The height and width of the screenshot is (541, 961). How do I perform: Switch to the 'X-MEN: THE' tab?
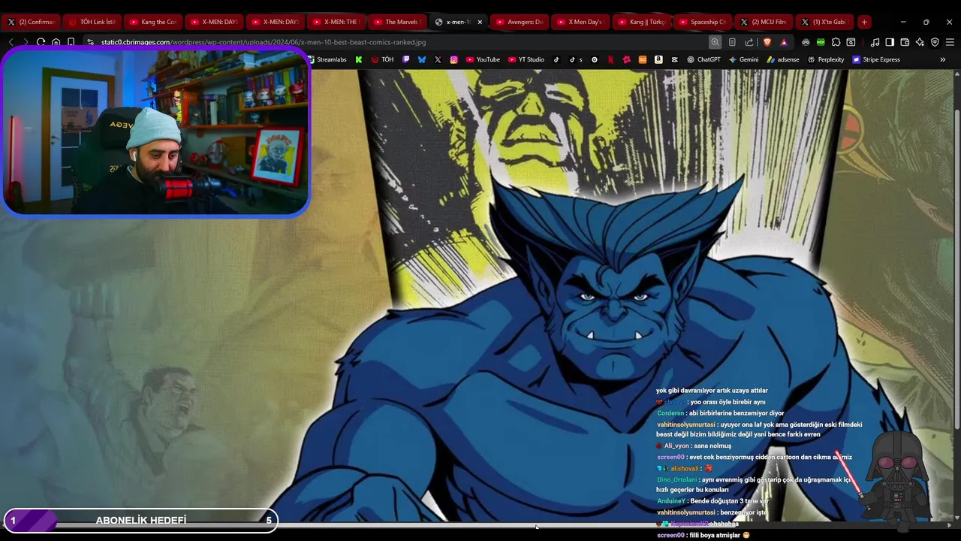point(336,22)
